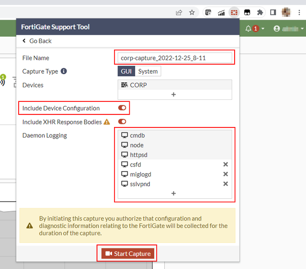The image size is (306, 269).
Task: Show Capture Type info tooltip icon
Action: [64, 71]
